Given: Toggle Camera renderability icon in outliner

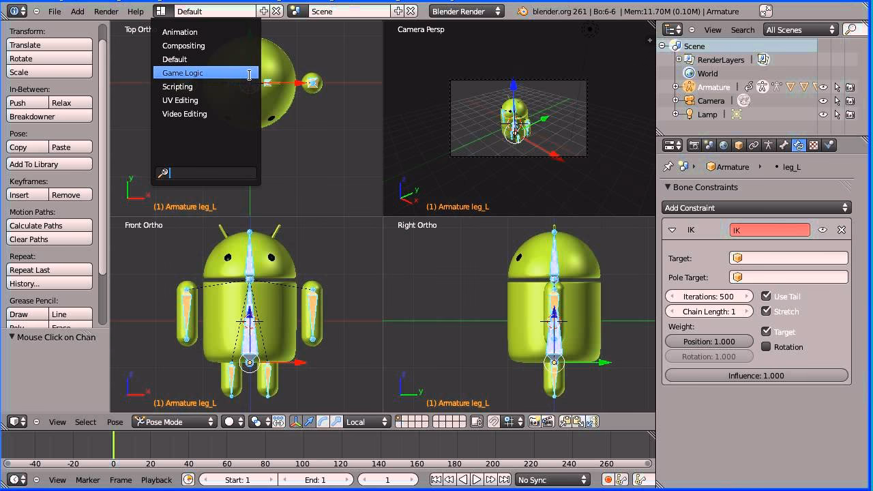Looking at the screenshot, I should [850, 101].
